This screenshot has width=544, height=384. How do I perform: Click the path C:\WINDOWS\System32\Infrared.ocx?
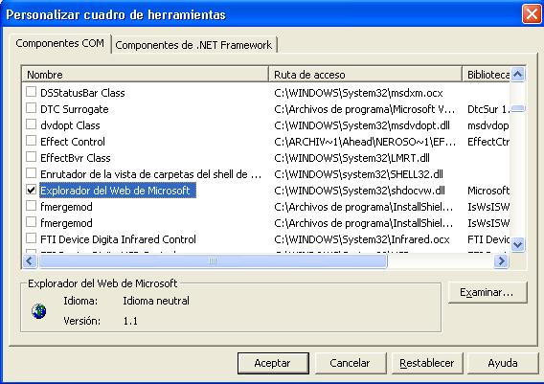point(362,239)
